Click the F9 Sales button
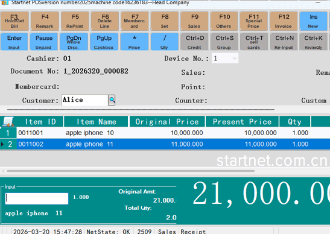 194,21
